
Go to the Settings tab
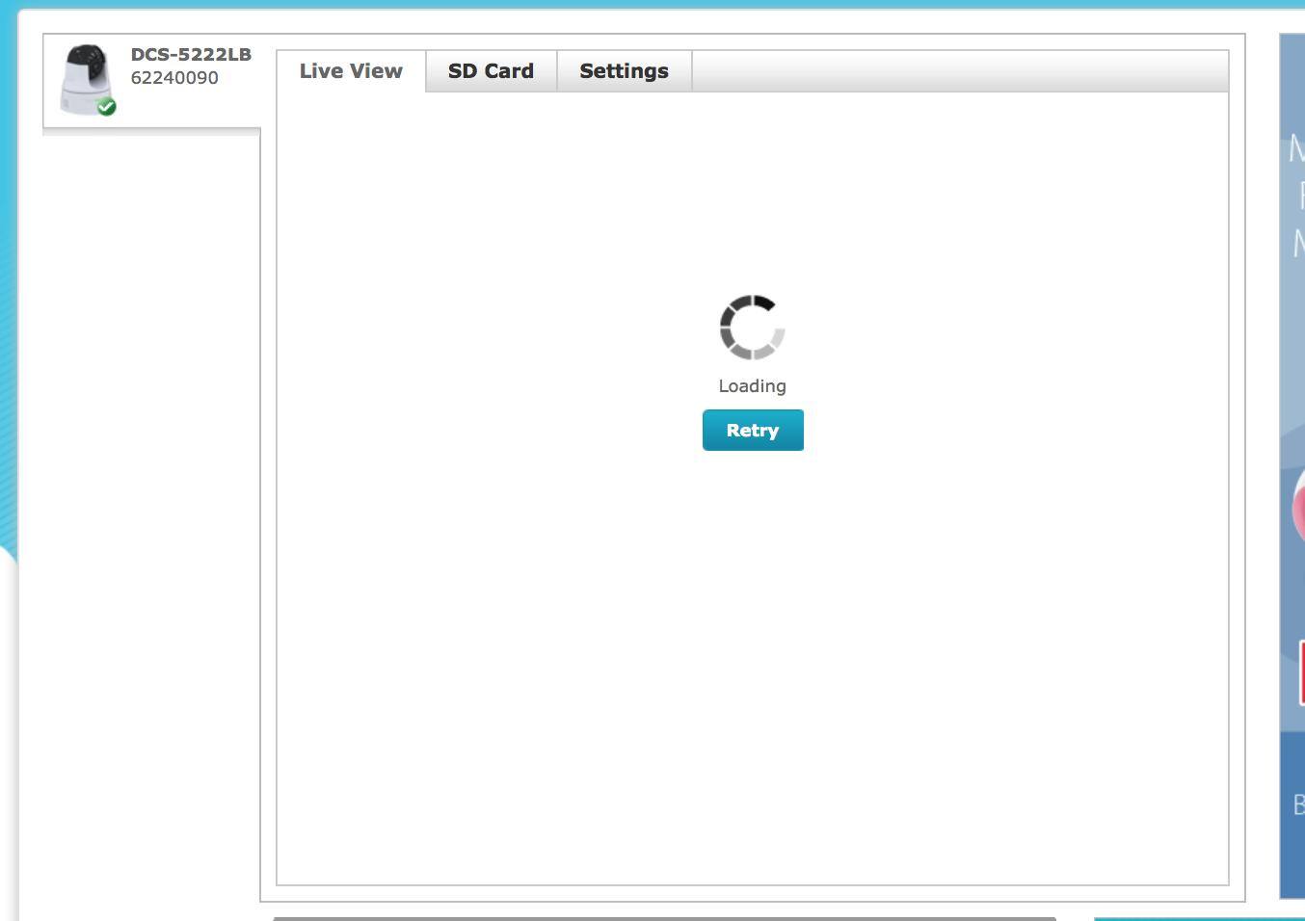click(x=624, y=71)
